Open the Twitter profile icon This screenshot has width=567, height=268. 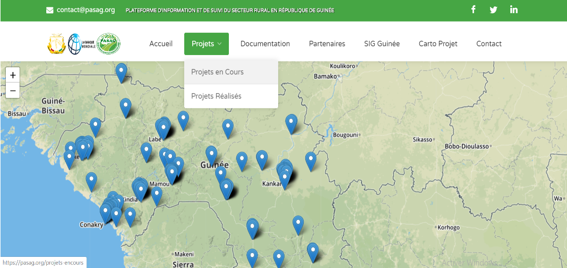click(x=493, y=10)
